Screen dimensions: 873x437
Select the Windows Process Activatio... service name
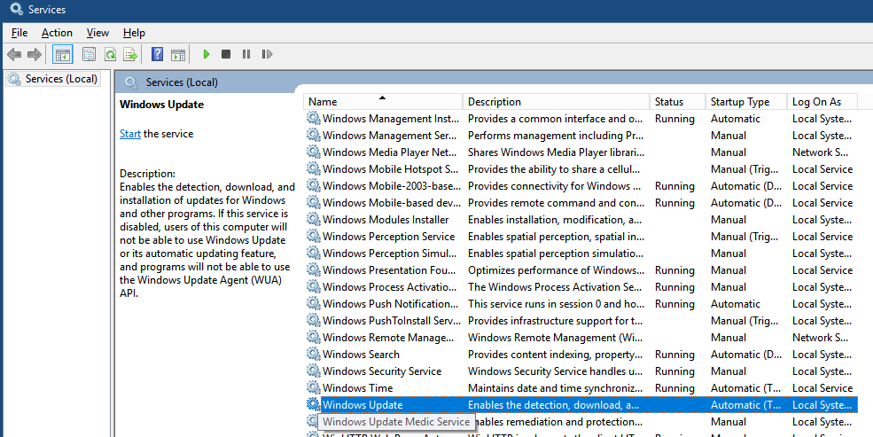pos(390,286)
